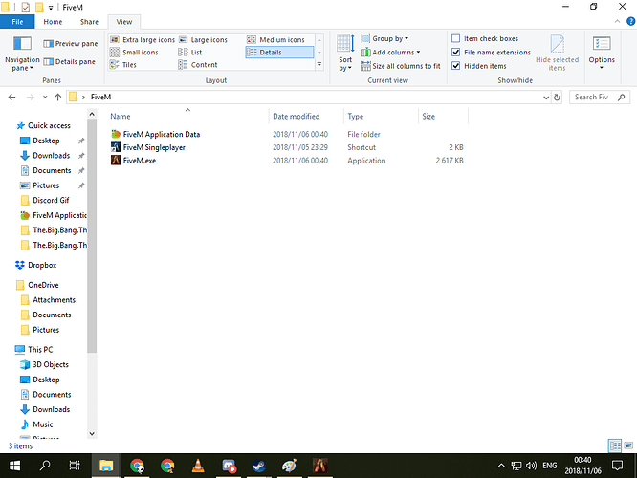The image size is (637, 478).
Task: Select Content layout
Action: click(x=198, y=65)
